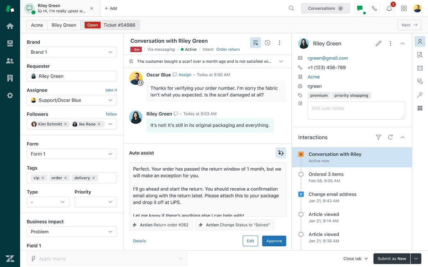Remove the vip tag

coord(43,178)
